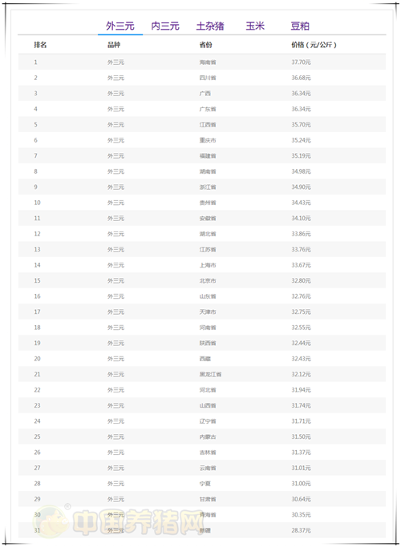
Task: Click the 黑龙江省 province entry
Action: (210, 374)
